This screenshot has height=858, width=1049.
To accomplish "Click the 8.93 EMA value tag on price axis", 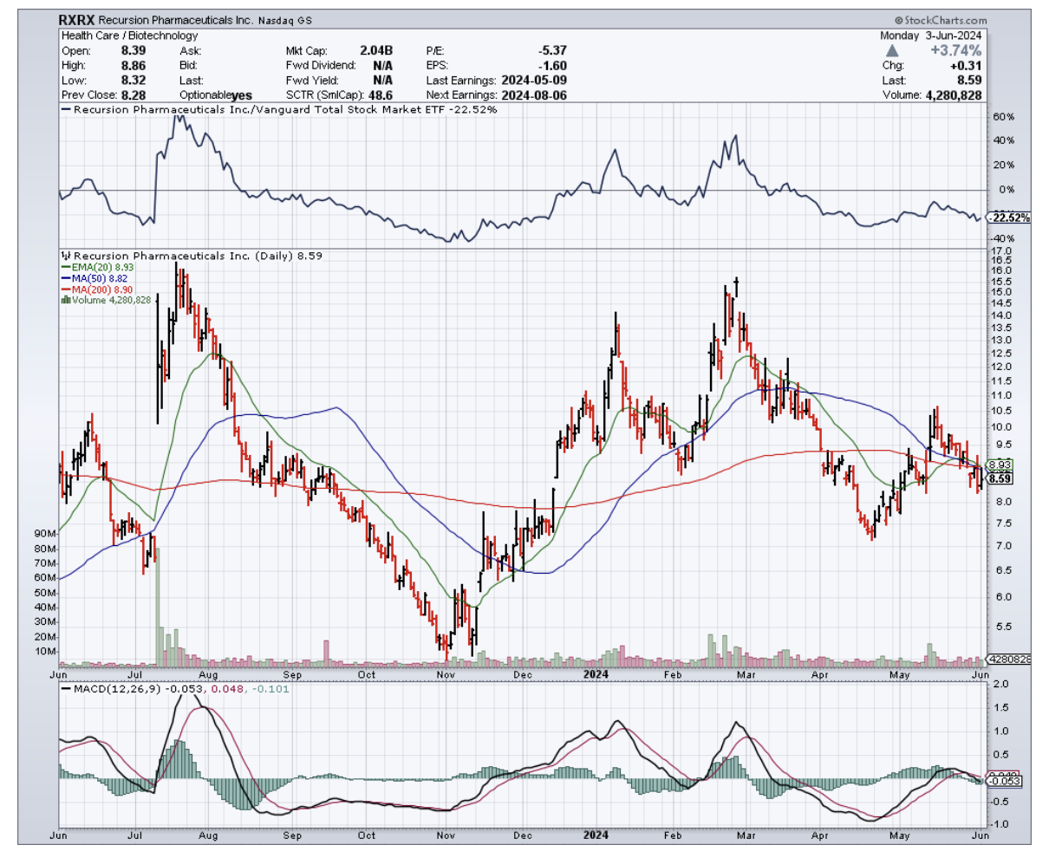I will [1000, 465].
